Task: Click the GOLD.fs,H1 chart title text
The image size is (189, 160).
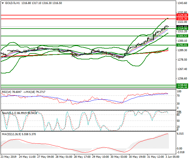Action: tap(12, 3)
